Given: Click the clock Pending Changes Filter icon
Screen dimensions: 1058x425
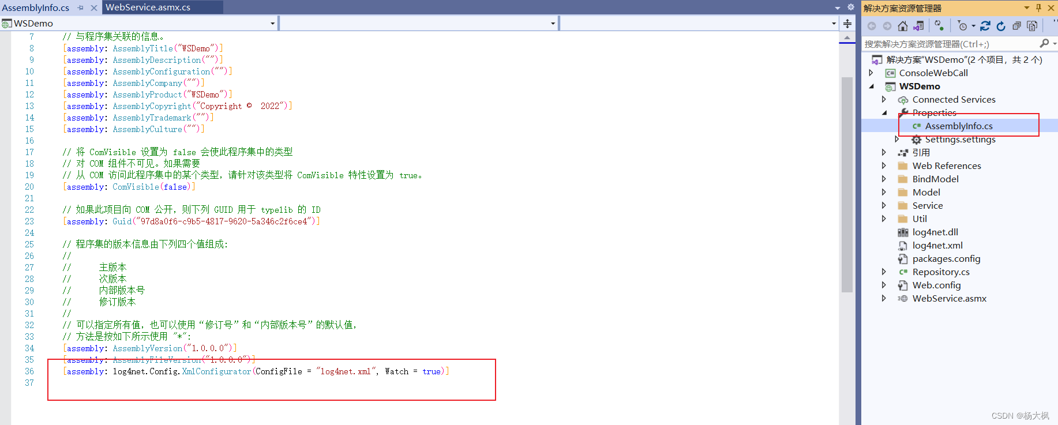Looking at the screenshot, I should point(962,26).
